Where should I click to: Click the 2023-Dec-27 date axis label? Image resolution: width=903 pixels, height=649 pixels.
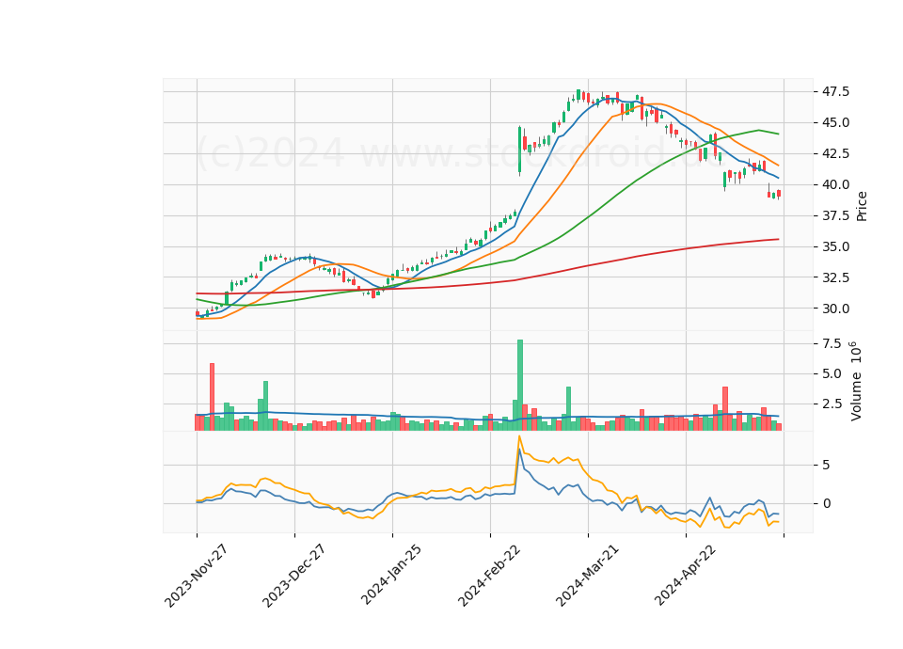coord(293,576)
